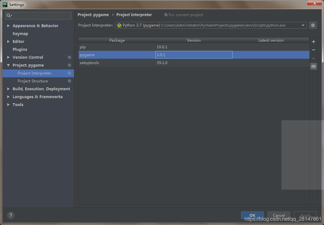Click the Appearance & Behavior label

coord(35,26)
